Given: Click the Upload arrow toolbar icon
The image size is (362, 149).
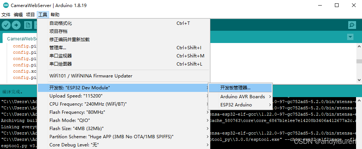Looking at the screenshot, I should (x=16, y=25).
